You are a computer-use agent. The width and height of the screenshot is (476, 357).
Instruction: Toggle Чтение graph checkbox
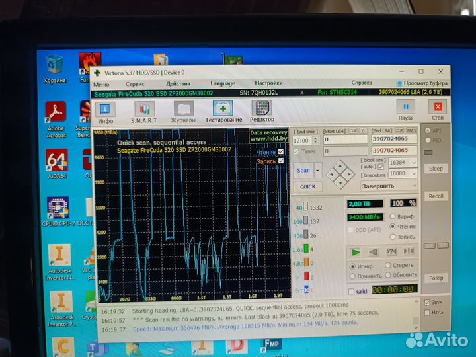coord(281,151)
